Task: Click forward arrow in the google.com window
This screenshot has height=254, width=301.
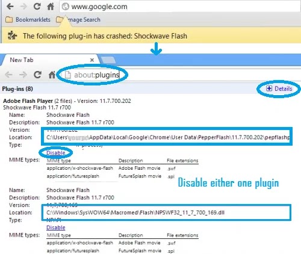Action: pyautogui.click(x=23, y=7)
